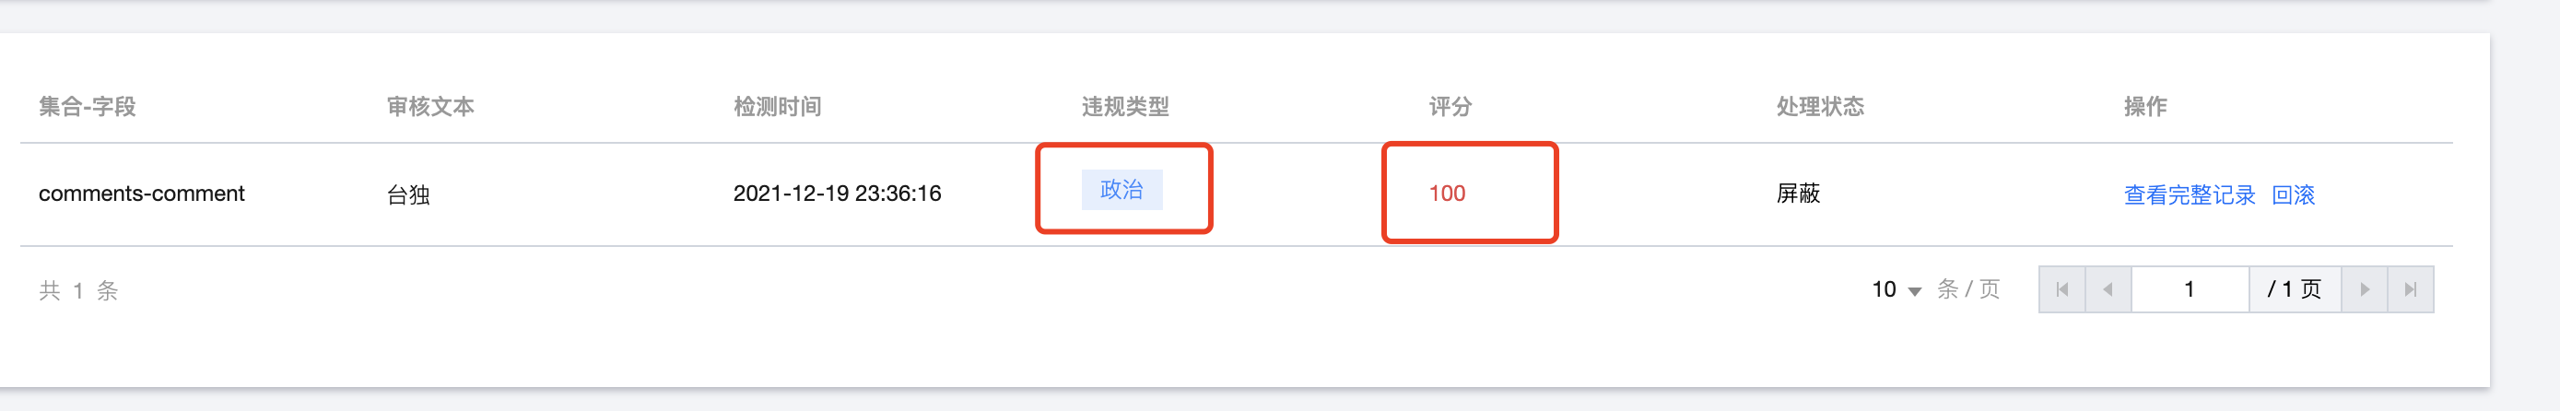This screenshot has height=411, width=2560.
Task: Go to first page using pagination icon
Action: [x=2062, y=290]
